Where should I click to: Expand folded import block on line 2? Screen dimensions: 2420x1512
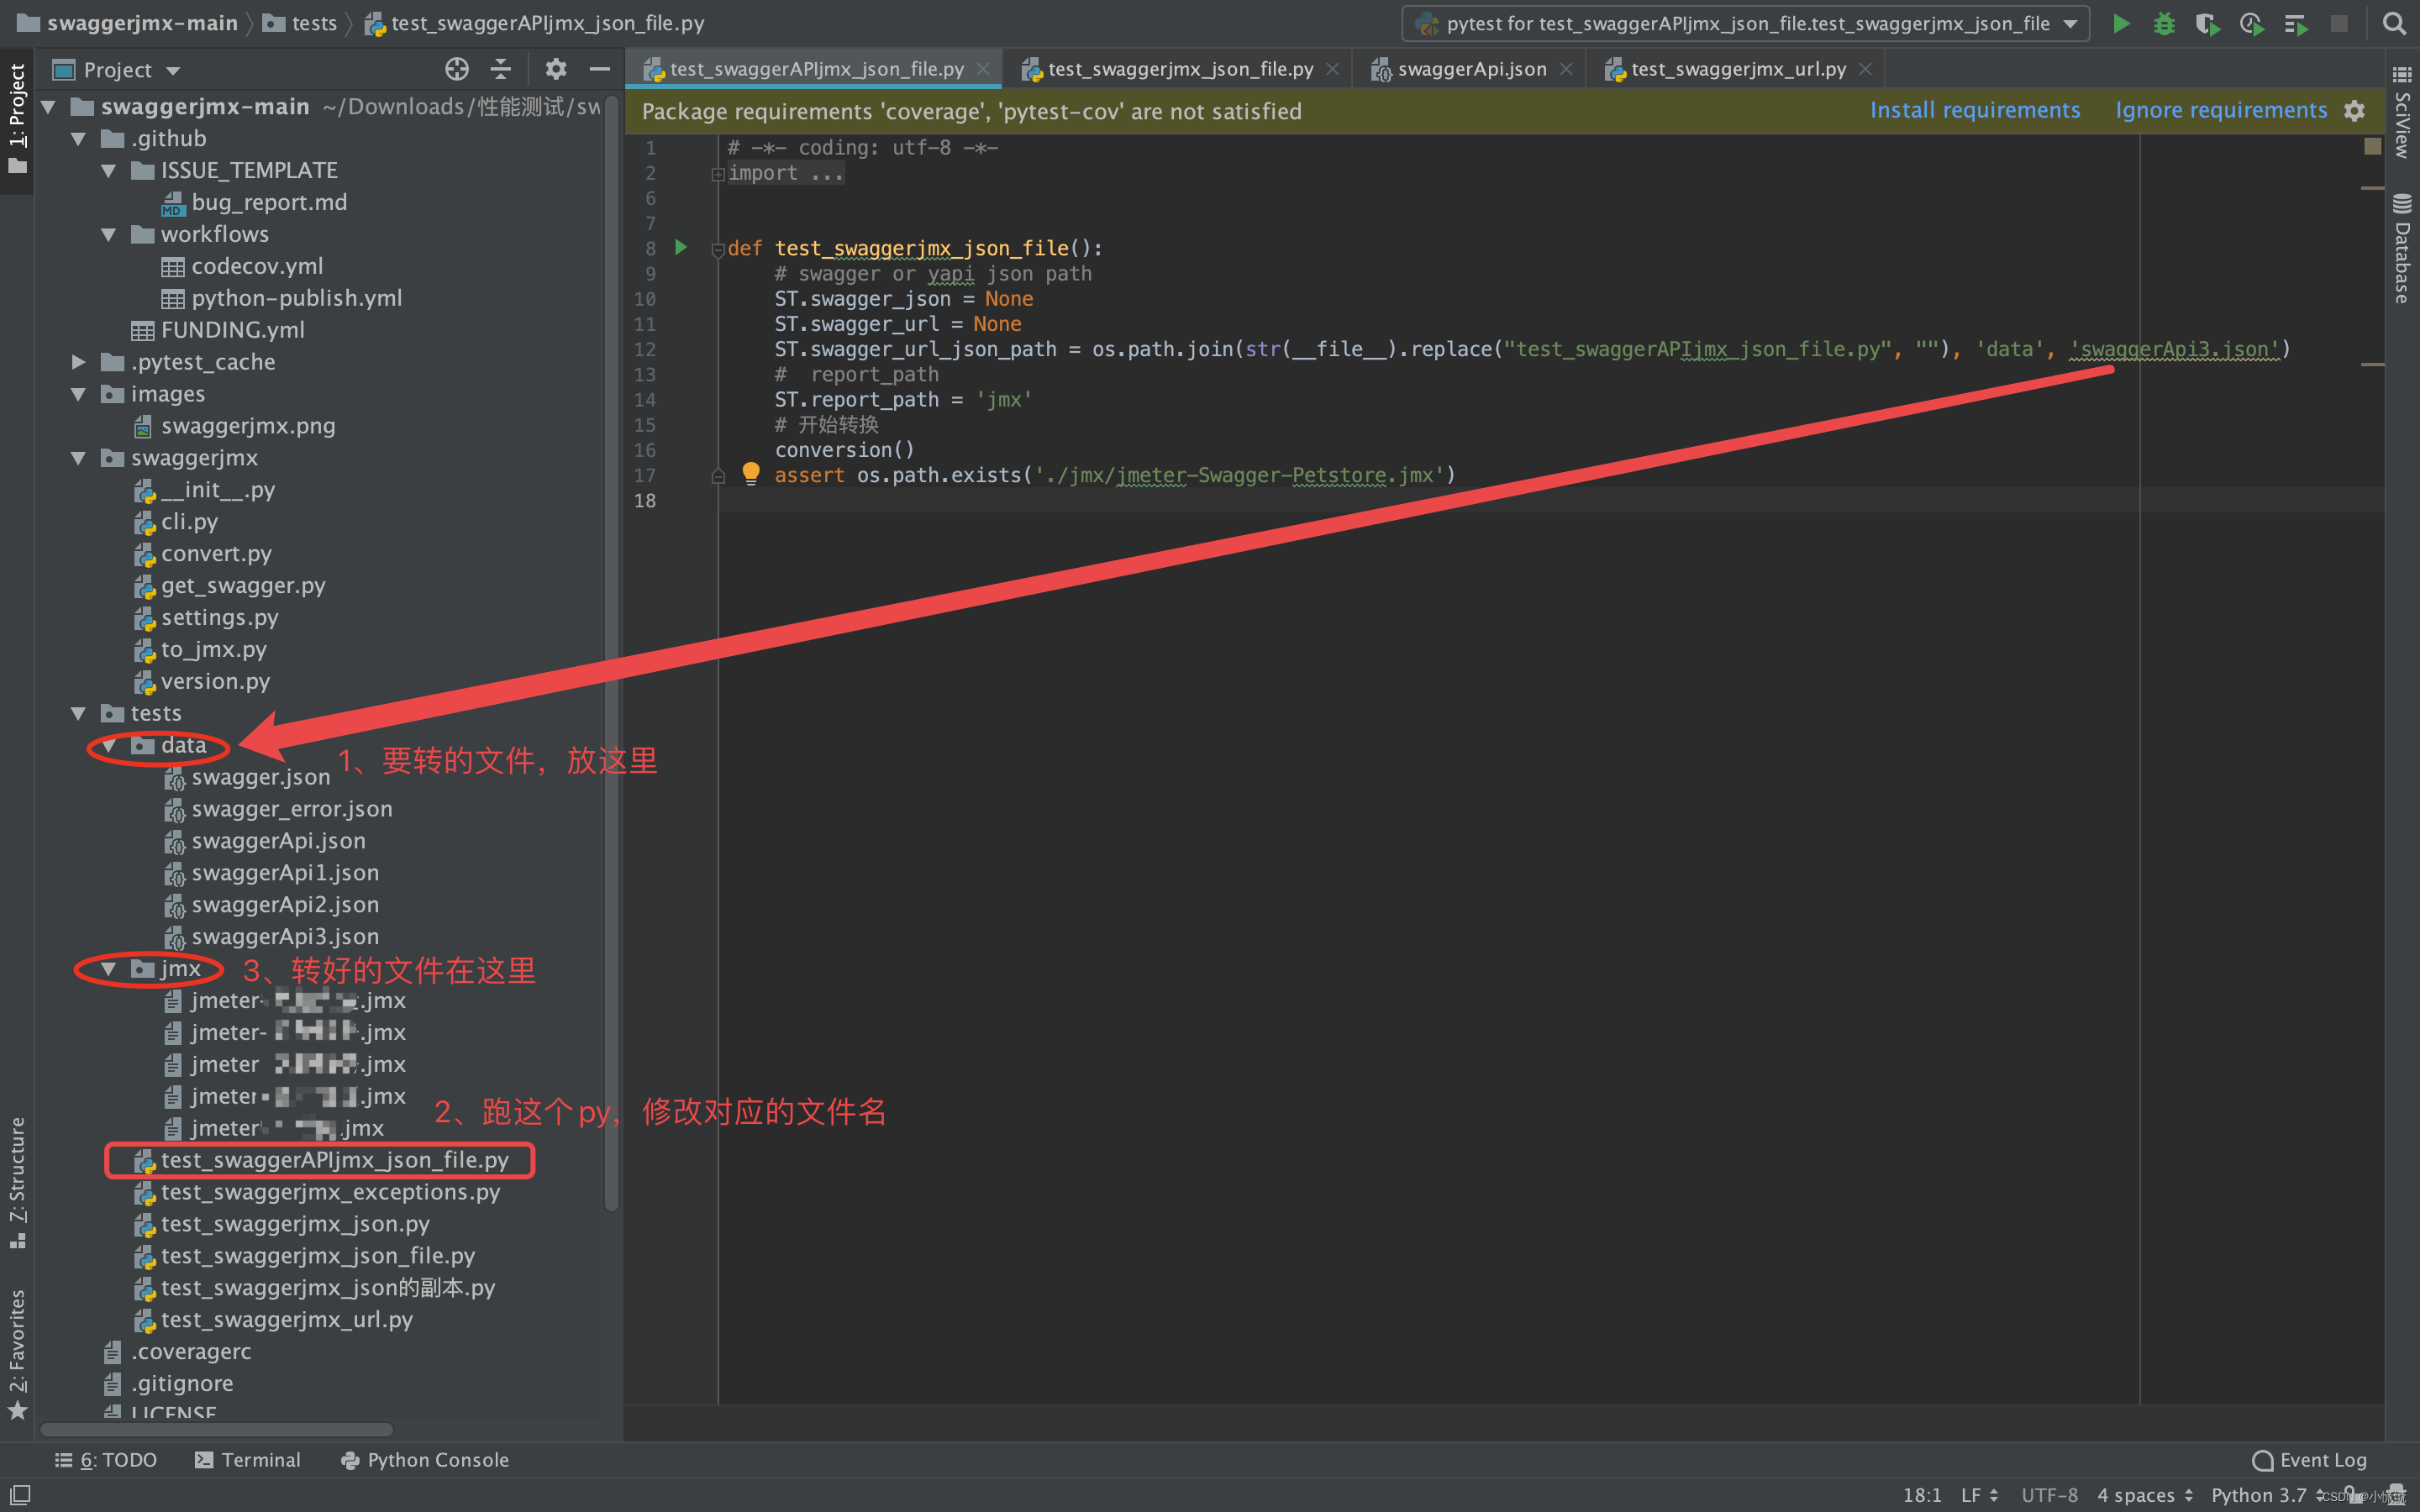pyautogui.click(x=717, y=174)
